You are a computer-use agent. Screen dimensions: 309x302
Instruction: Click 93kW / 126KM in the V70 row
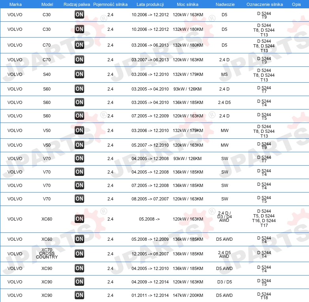(187, 159)
